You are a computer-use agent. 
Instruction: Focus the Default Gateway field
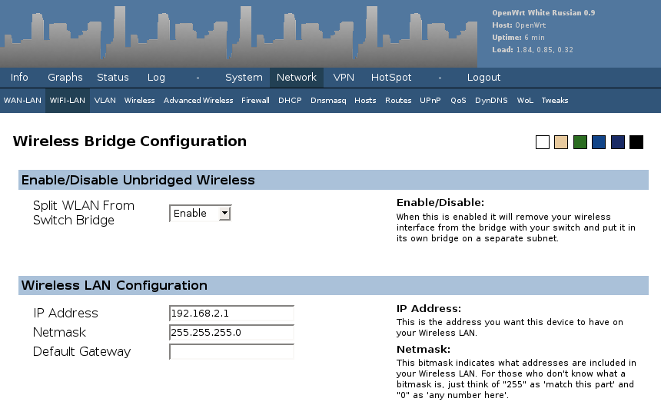231,352
